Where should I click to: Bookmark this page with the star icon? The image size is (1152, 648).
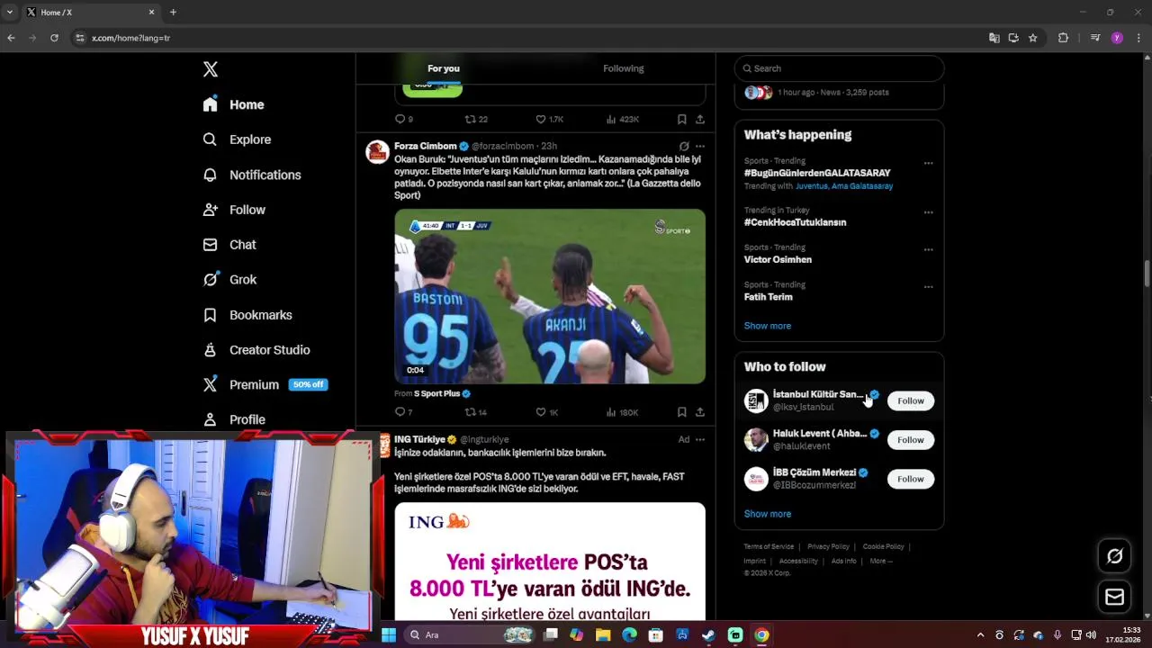point(1033,38)
